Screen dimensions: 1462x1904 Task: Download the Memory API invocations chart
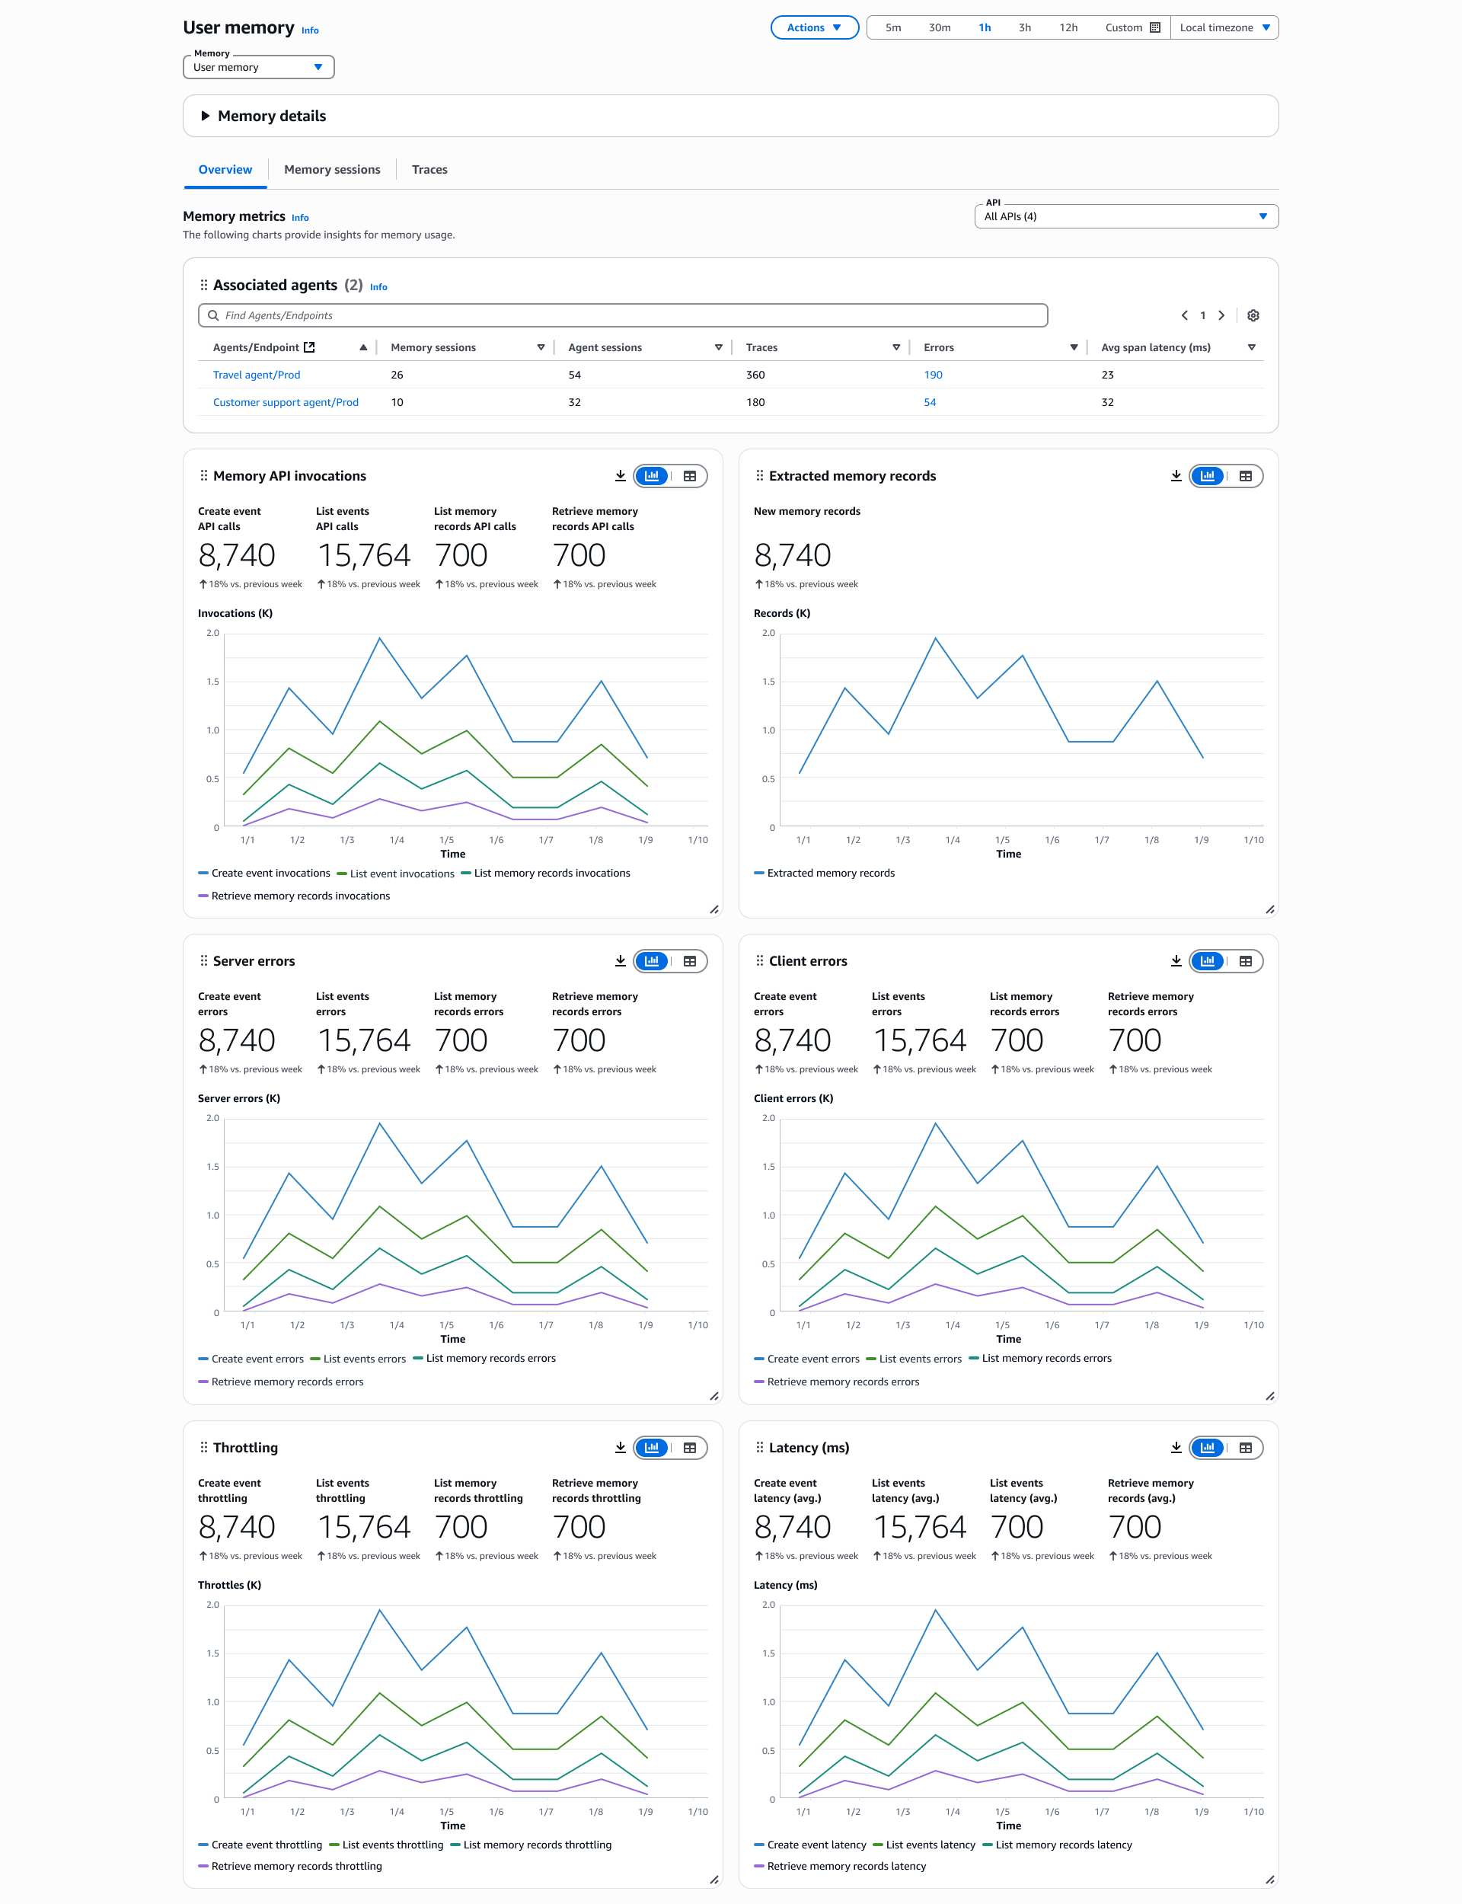click(620, 476)
